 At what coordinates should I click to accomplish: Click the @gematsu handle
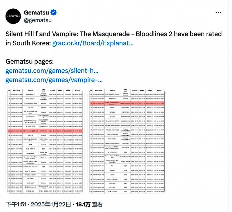37,20
